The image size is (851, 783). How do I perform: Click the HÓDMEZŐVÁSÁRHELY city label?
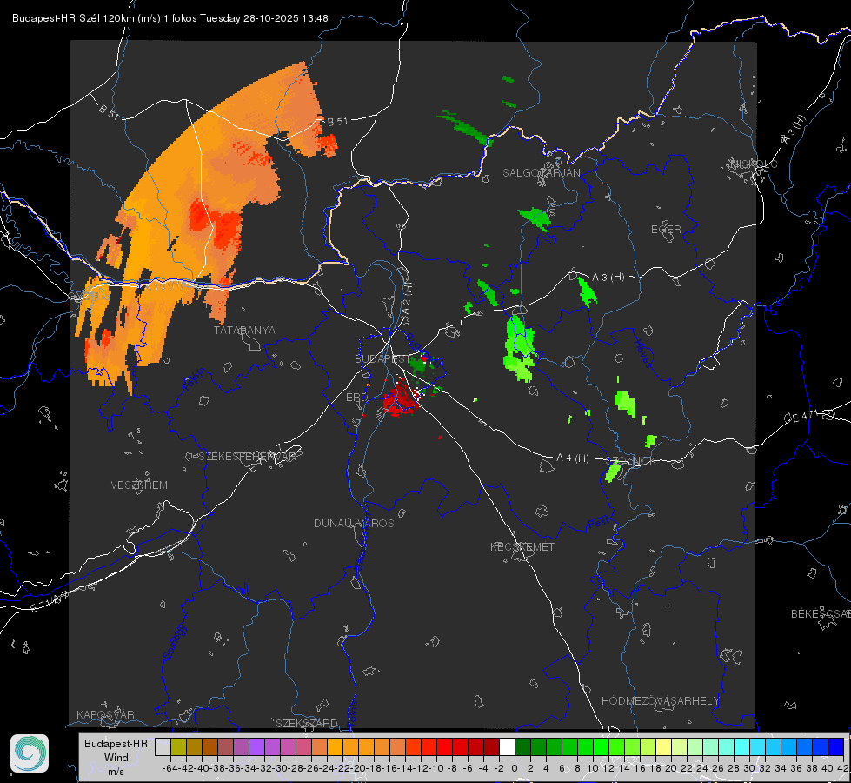pyautogui.click(x=660, y=701)
